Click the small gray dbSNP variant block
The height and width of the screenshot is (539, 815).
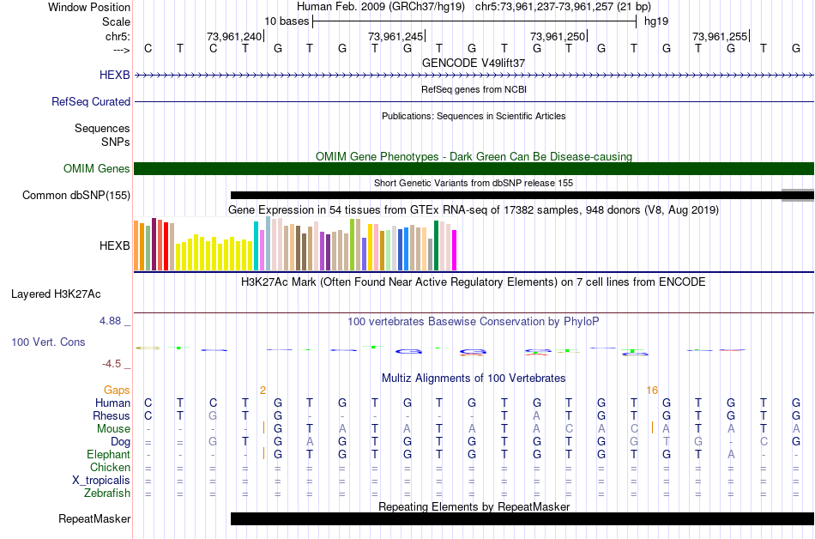(797, 196)
